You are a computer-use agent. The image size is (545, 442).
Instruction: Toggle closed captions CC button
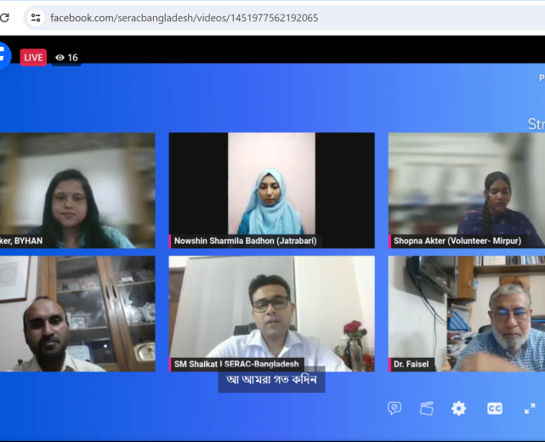click(495, 408)
